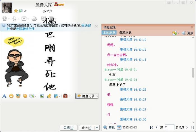Expand export records dropdown arrow
The image size is (196, 132).
tap(178, 33)
